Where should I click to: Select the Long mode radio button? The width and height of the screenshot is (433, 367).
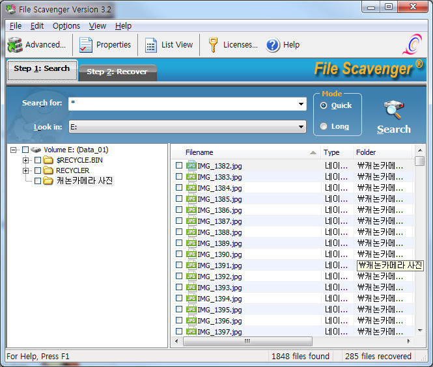324,126
